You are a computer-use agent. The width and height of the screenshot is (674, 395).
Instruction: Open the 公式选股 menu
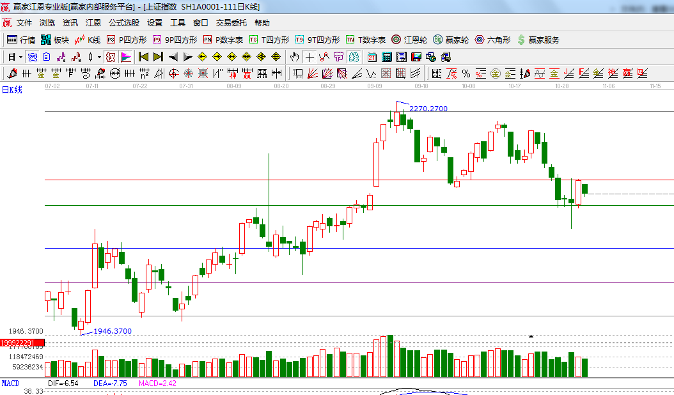click(x=123, y=23)
